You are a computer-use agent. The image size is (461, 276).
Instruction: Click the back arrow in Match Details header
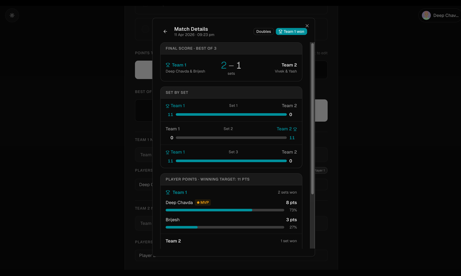point(165,32)
